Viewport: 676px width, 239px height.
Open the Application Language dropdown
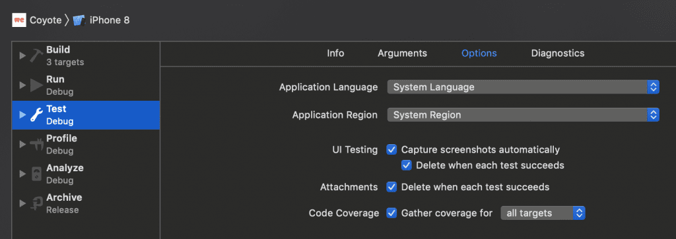pyautogui.click(x=524, y=88)
